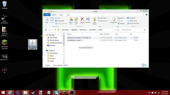This screenshot has height=95, width=170.
Task: Click rose kozka in the address path
Action: pyautogui.click(x=65, y=30)
